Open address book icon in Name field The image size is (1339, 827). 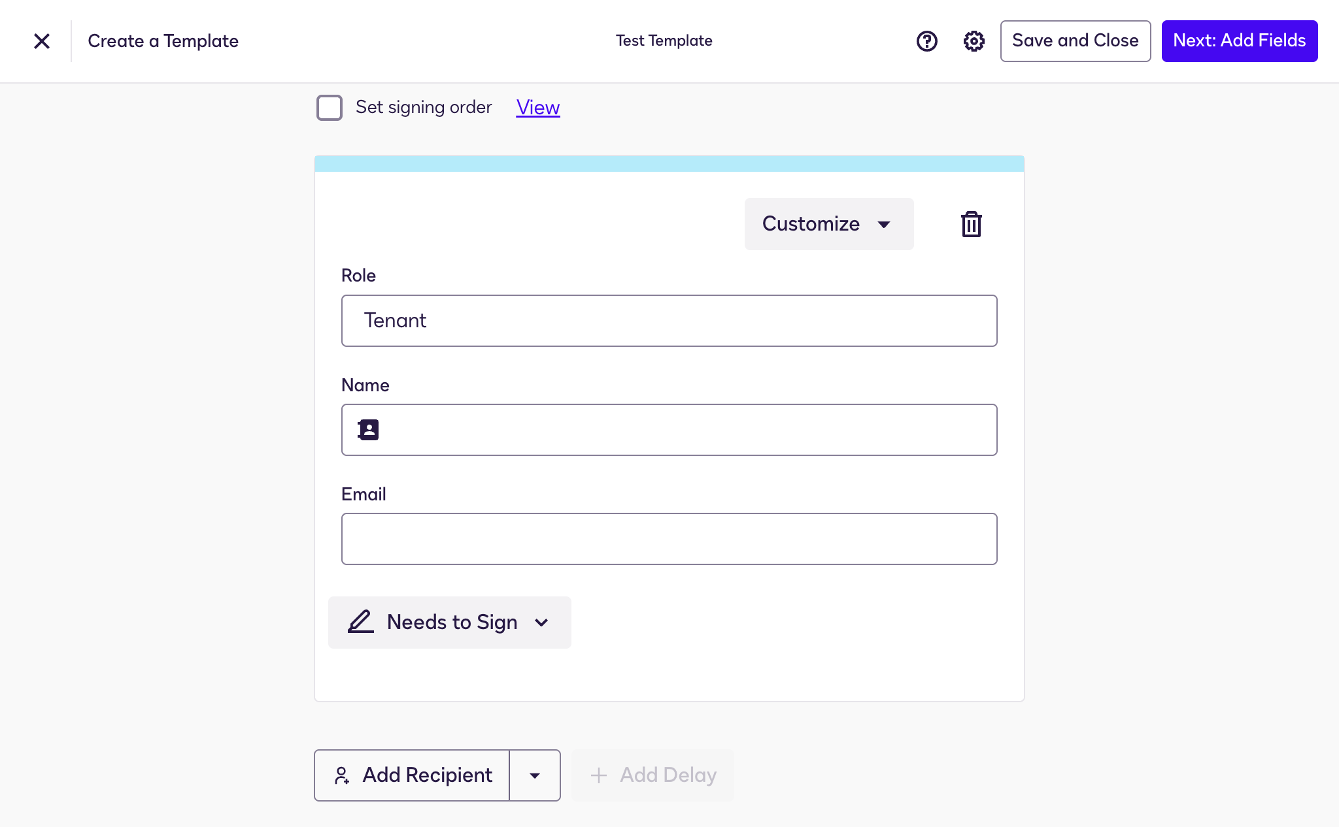click(x=368, y=430)
